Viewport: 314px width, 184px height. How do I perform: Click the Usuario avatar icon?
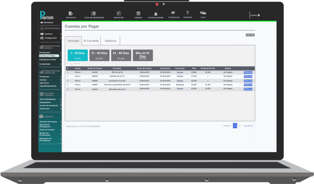point(259,15)
